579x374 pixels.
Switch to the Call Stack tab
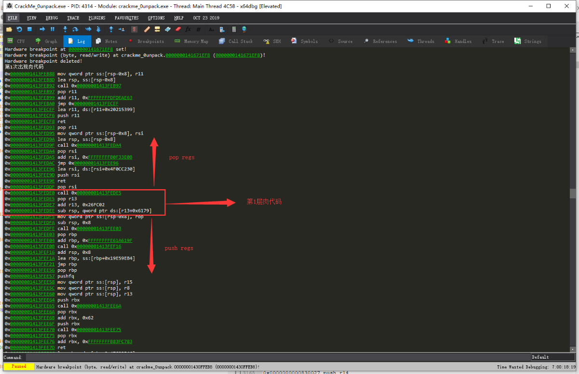pyautogui.click(x=236, y=41)
